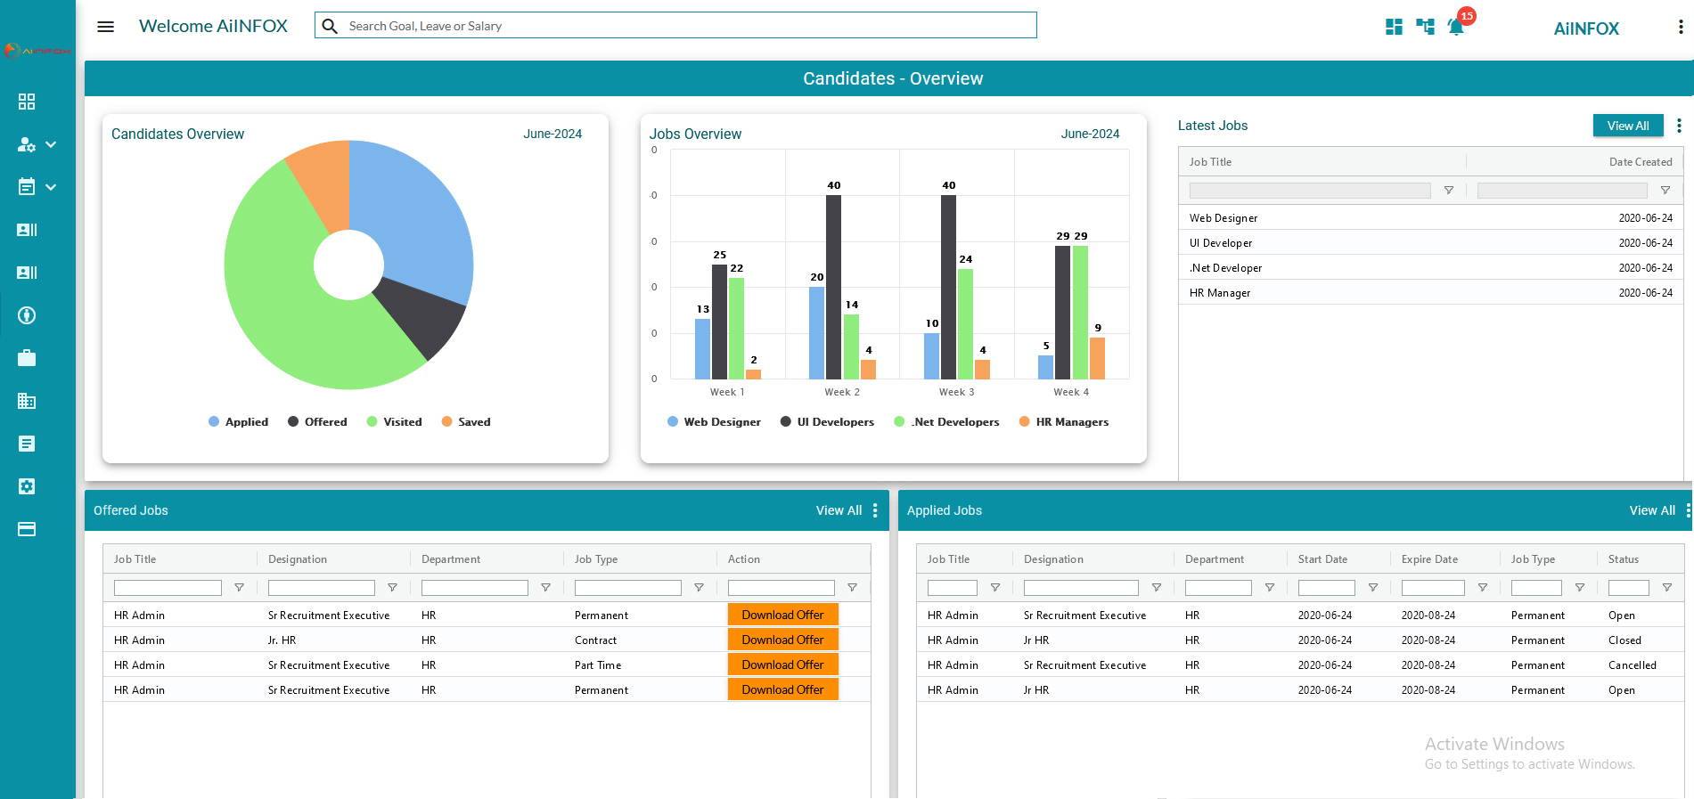Image resolution: width=1694 pixels, height=799 pixels.
Task: Select .Net Developer row in Latest Jobs
Action: coord(1431,267)
